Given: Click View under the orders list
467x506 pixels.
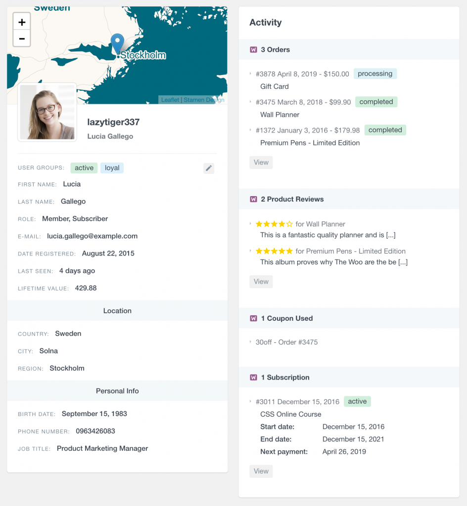Looking at the screenshot, I should [261, 162].
